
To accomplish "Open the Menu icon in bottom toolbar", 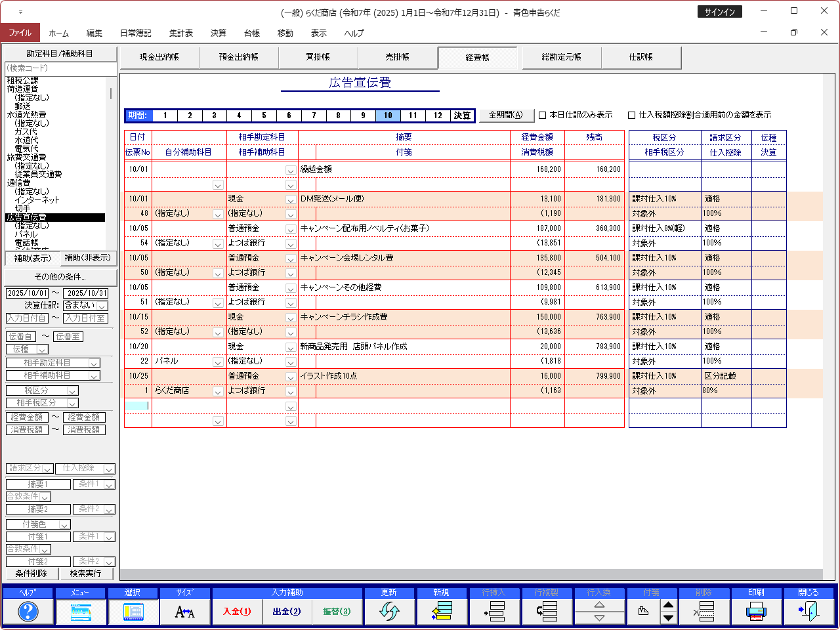I will 80,612.
